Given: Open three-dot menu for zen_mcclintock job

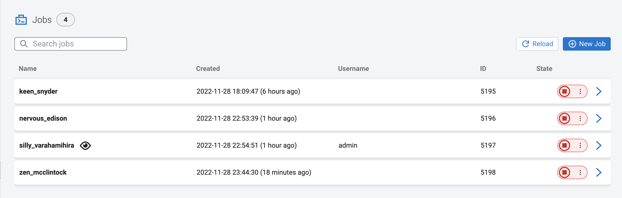Looking at the screenshot, I should click(x=580, y=172).
